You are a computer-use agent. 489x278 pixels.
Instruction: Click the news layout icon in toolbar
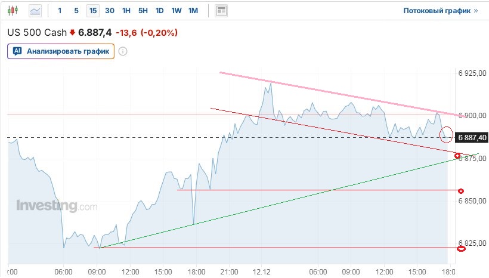(x=221, y=11)
